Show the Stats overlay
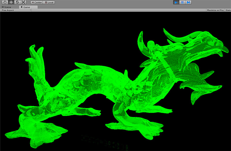 coord(228,10)
